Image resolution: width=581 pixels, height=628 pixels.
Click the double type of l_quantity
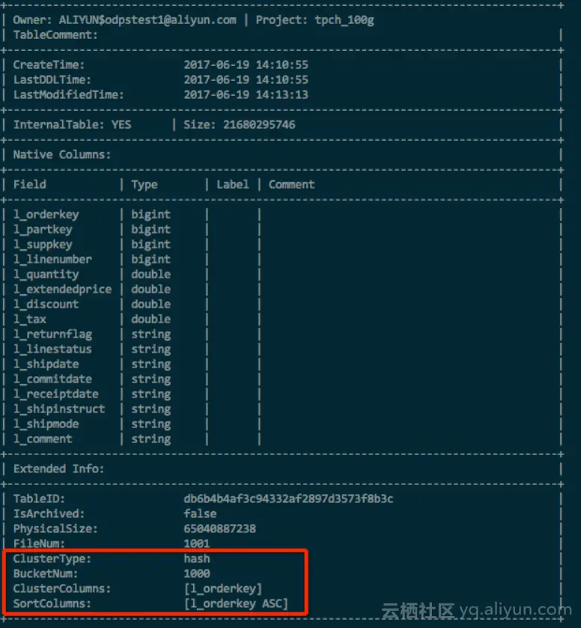tap(151, 274)
